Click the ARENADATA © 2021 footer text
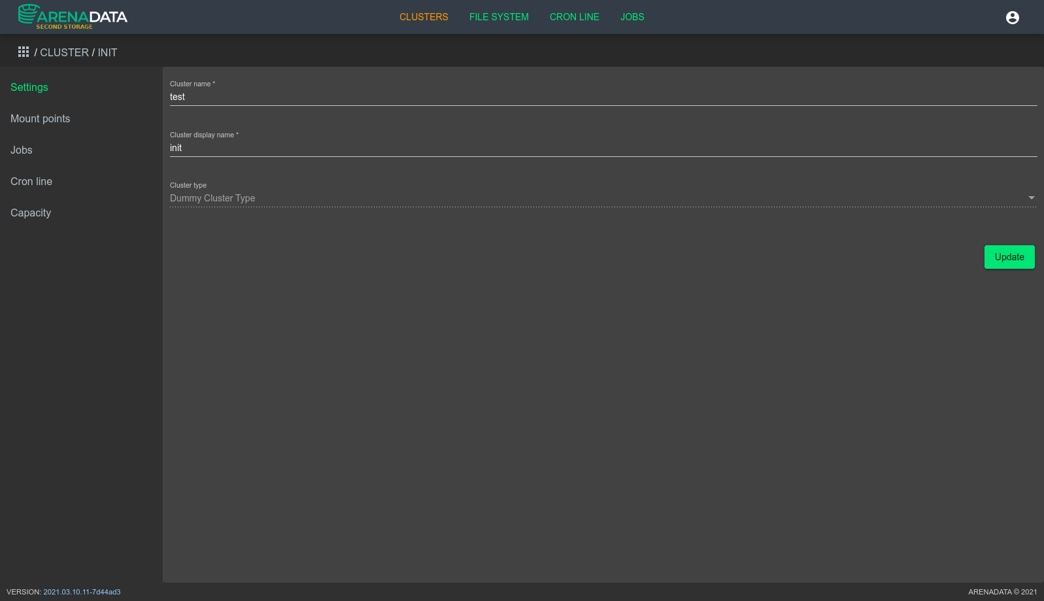Image resolution: width=1044 pixels, height=601 pixels. (1002, 592)
